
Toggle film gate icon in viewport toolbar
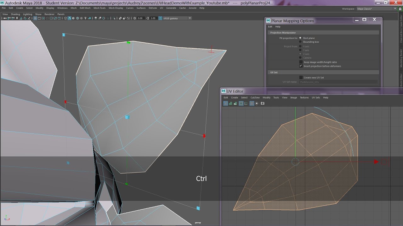click(39, 18)
